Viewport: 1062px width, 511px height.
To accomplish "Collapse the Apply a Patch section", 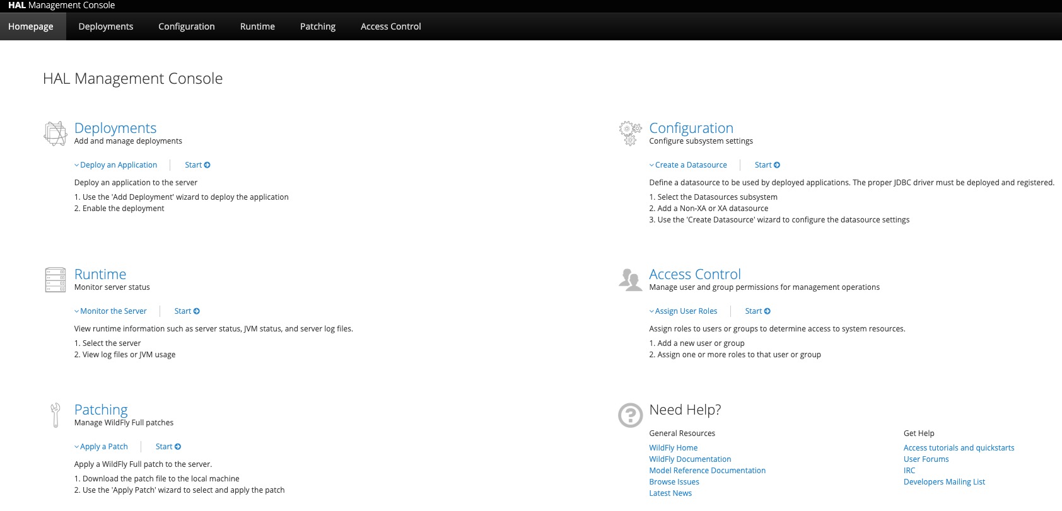I will (x=101, y=447).
